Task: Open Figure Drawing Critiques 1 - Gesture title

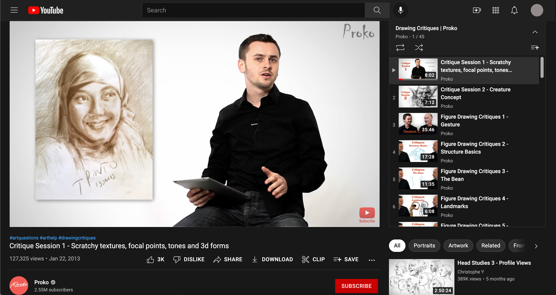Action: point(474,121)
